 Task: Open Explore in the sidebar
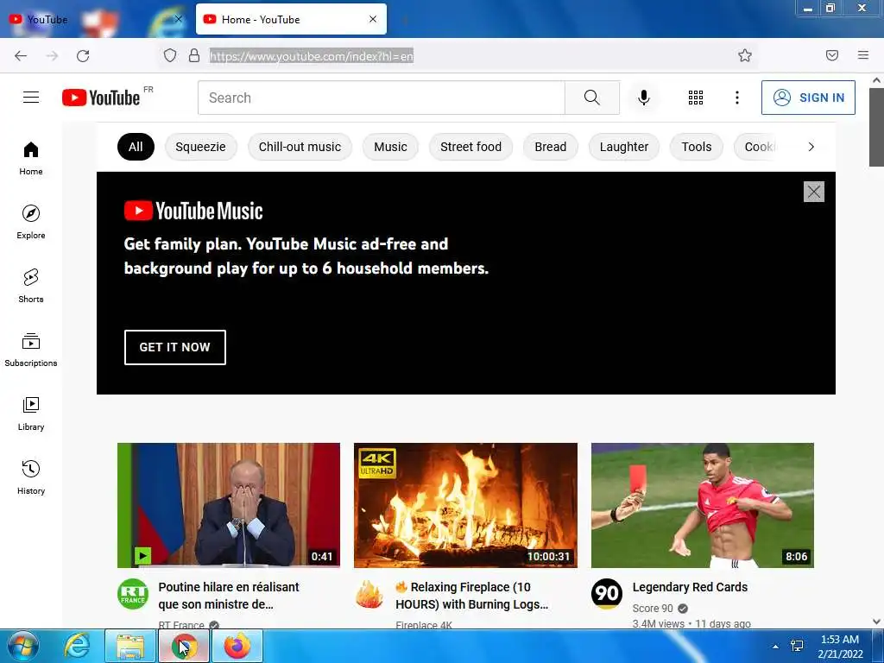point(31,222)
